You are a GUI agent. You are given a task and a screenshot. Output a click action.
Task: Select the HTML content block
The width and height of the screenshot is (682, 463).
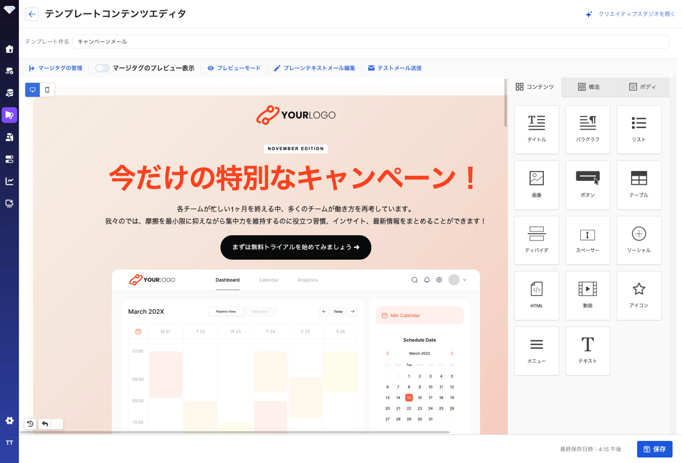click(x=537, y=295)
